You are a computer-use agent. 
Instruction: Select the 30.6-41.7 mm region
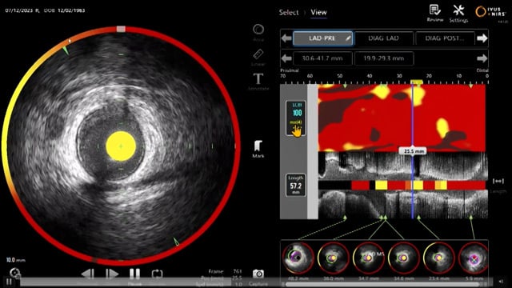pyautogui.click(x=322, y=58)
